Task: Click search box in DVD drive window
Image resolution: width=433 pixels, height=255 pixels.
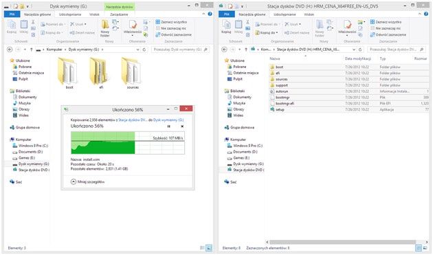Action: pos(397,49)
